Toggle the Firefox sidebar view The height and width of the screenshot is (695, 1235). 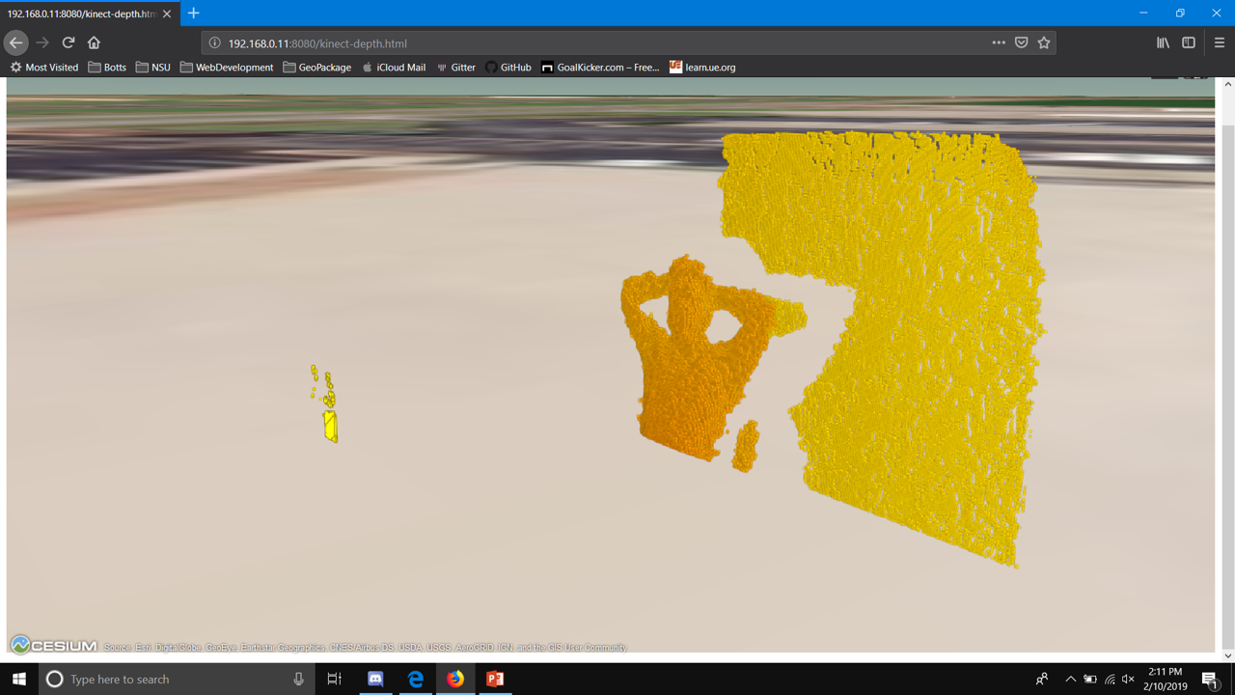(1189, 42)
